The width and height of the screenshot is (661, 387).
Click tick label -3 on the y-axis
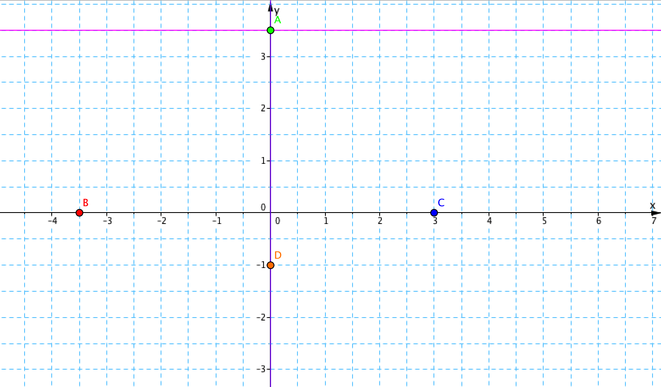pyautogui.click(x=261, y=369)
